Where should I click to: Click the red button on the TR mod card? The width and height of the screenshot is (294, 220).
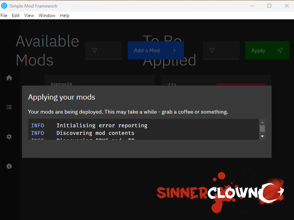[241, 84]
